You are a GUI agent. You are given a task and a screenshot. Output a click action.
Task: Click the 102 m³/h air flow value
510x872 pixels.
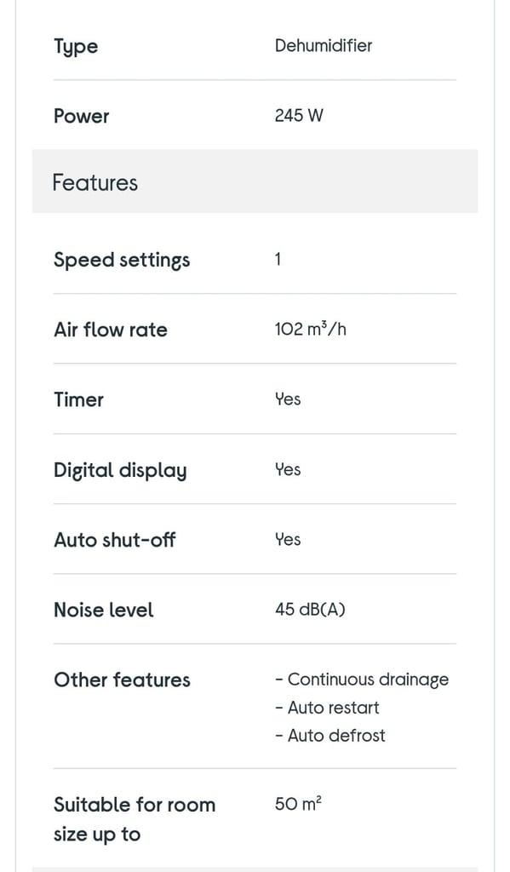coord(310,330)
